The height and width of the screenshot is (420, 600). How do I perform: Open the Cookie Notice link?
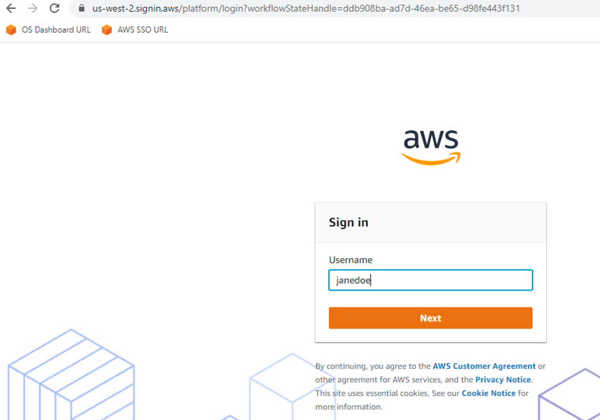489,393
